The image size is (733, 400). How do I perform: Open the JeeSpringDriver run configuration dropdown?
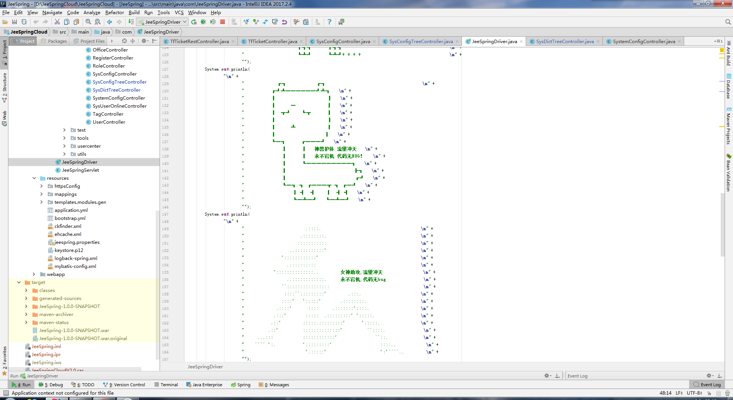tap(163, 22)
